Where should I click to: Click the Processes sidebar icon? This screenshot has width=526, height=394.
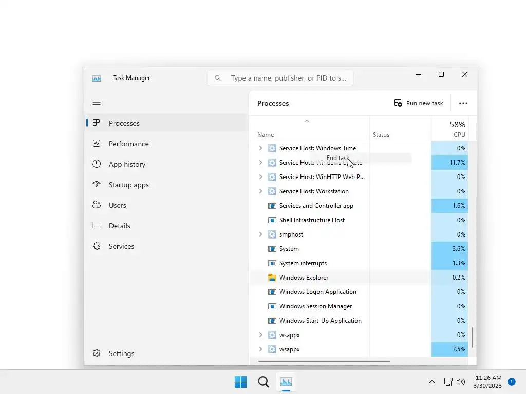(x=96, y=123)
